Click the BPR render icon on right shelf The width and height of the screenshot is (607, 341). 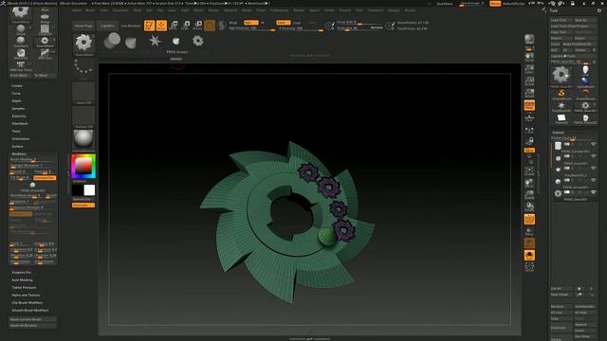(x=529, y=40)
